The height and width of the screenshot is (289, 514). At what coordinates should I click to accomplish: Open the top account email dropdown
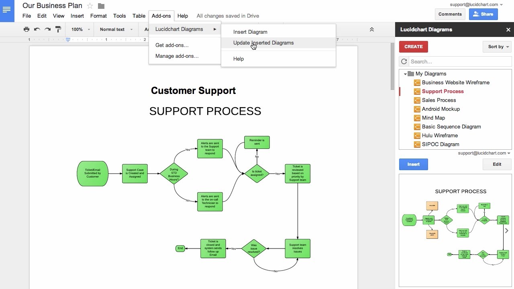[476, 4]
